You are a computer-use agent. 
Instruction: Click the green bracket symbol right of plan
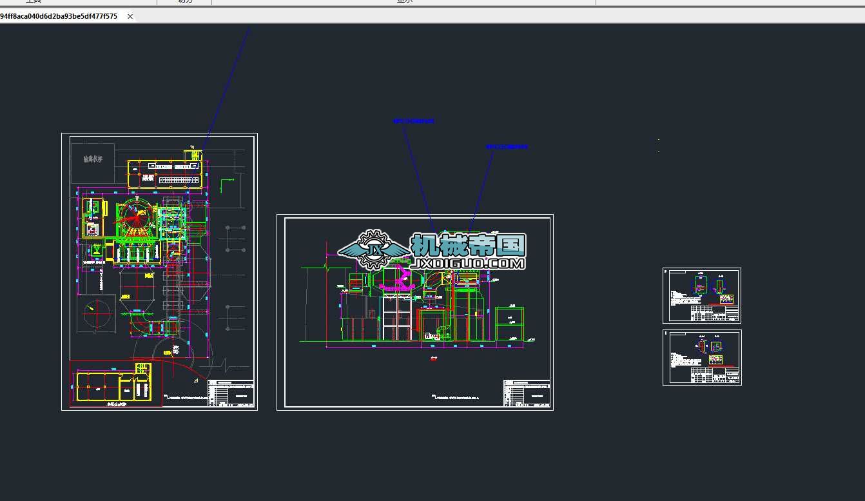coord(226,184)
